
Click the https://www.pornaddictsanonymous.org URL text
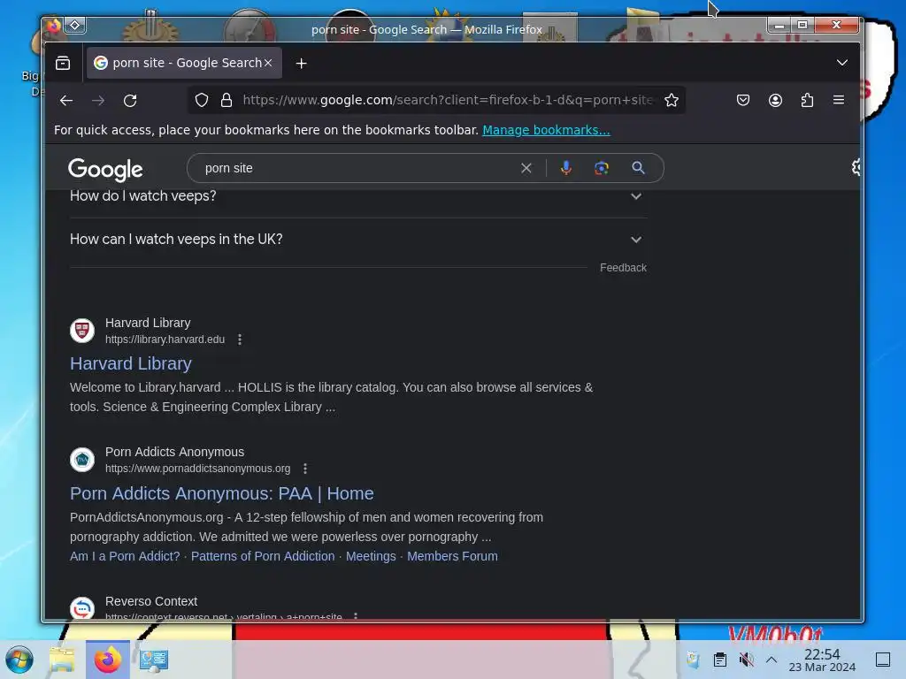pyautogui.click(x=197, y=469)
